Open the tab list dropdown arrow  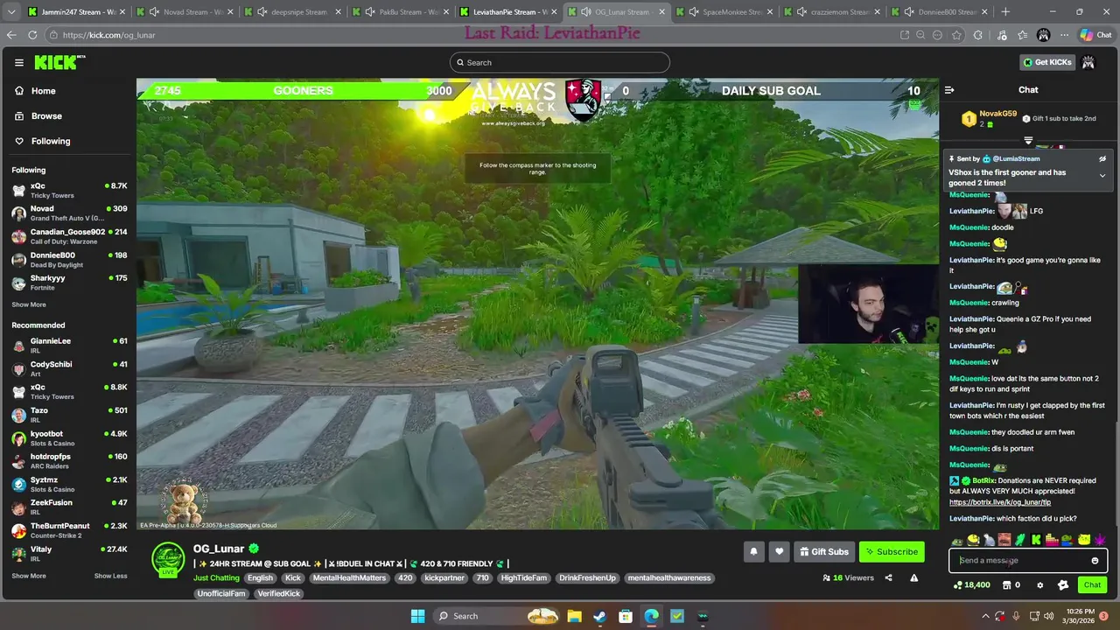point(11,12)
